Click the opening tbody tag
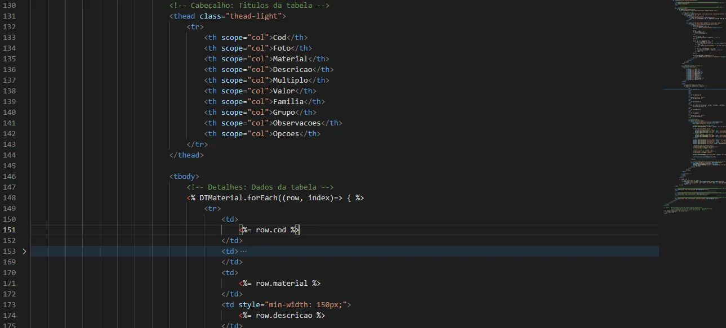The image size is (726, 328). click(x=184, y=177)
